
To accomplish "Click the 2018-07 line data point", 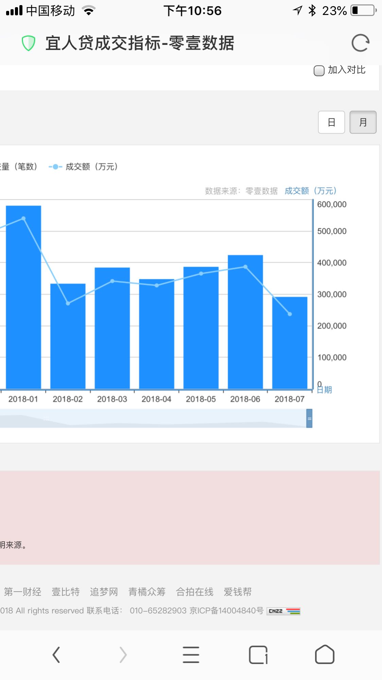I will click(290, 314).
